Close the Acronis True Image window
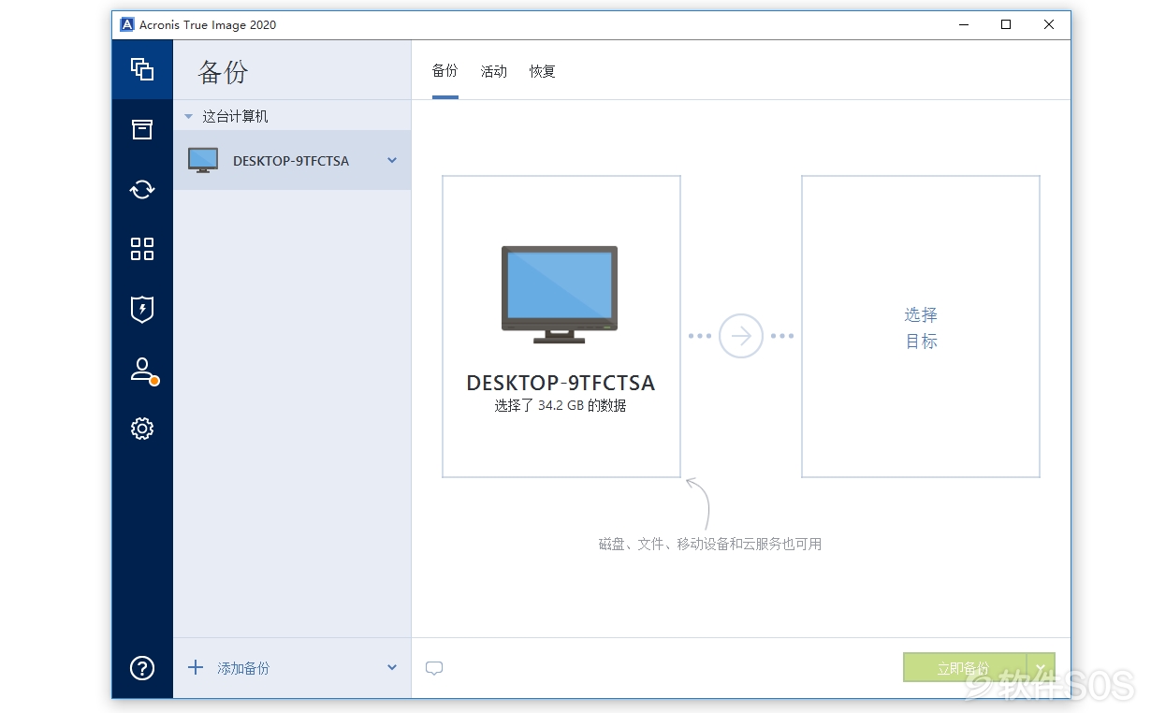Image resolution: width=1151 pixels, height=713 pixels. pyautogui.click(x=1049, y=24)
